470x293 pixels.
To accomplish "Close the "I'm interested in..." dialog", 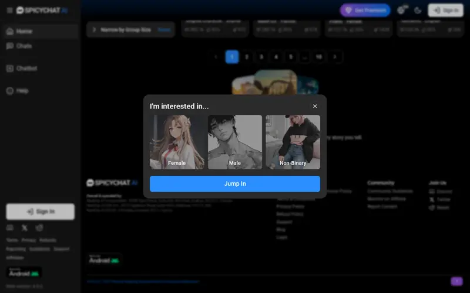I will [315, 106].
